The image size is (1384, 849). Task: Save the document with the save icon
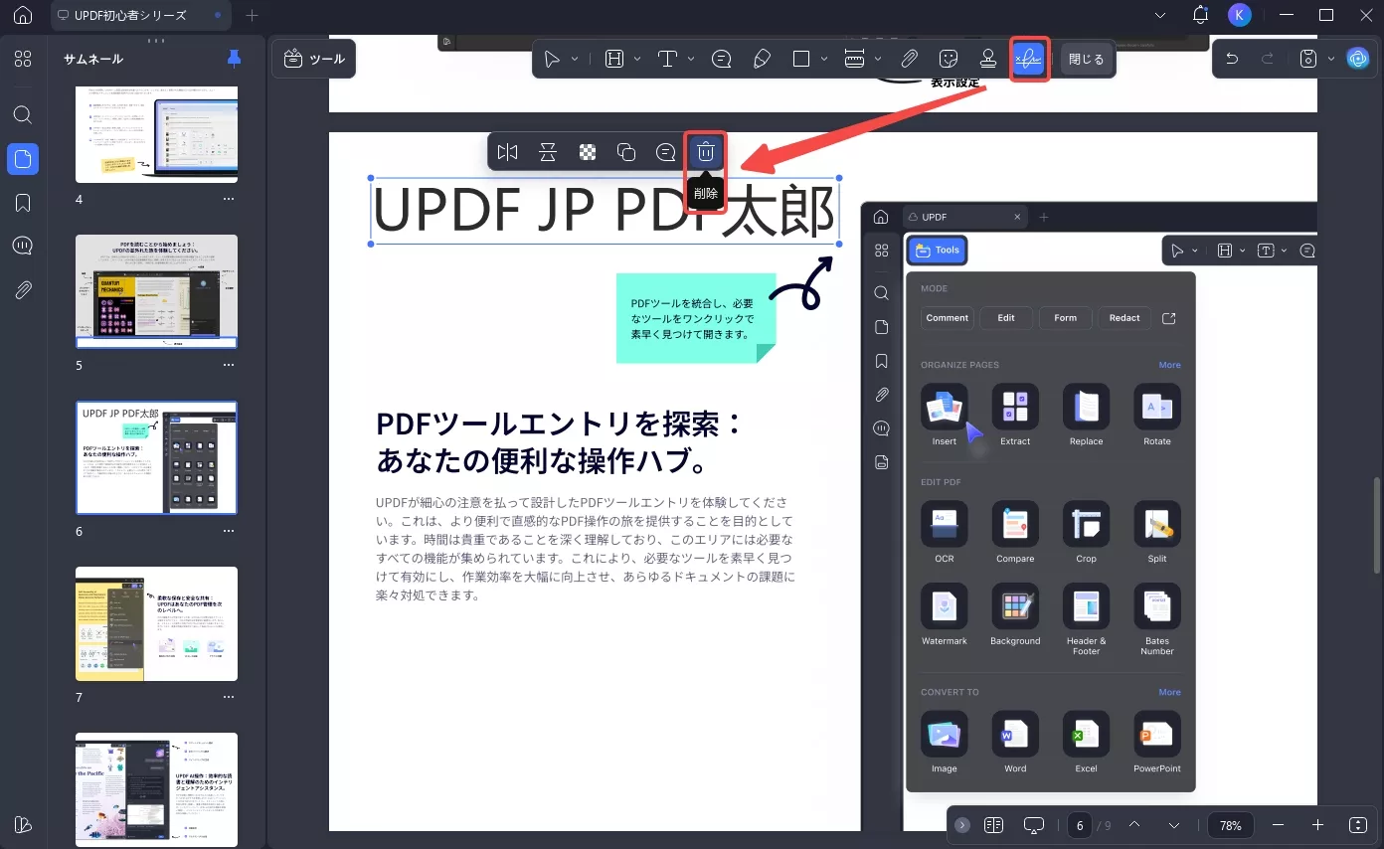coord(1309,59)
